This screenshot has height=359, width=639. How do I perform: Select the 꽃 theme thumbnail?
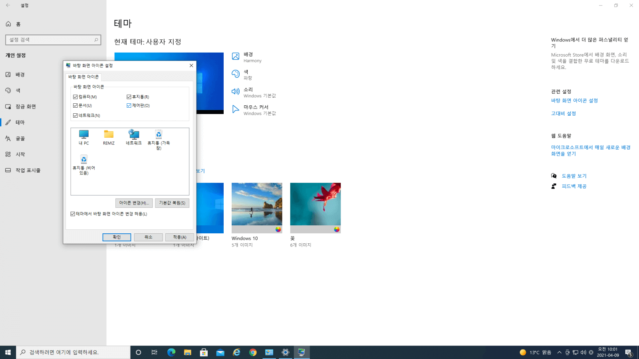pos(316,208)
